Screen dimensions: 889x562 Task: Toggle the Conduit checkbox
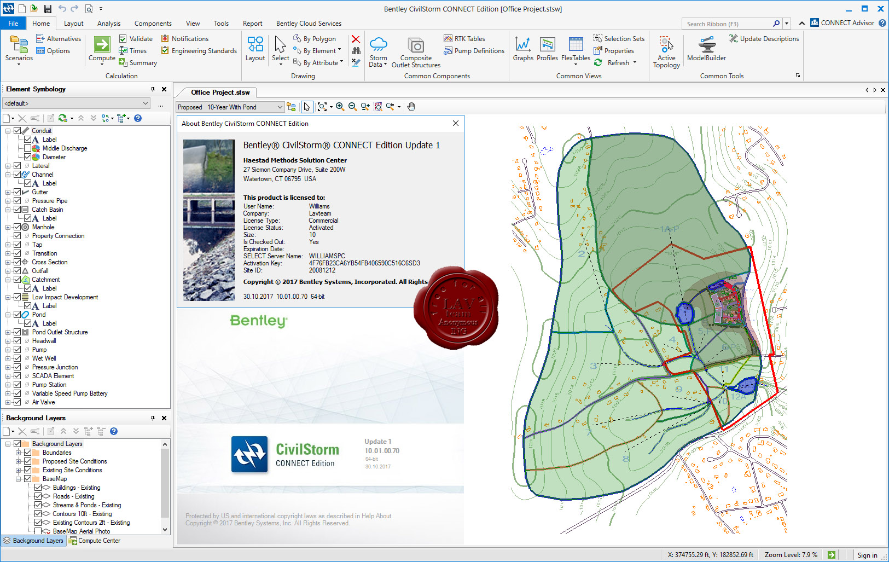click(x=17, y=131)
